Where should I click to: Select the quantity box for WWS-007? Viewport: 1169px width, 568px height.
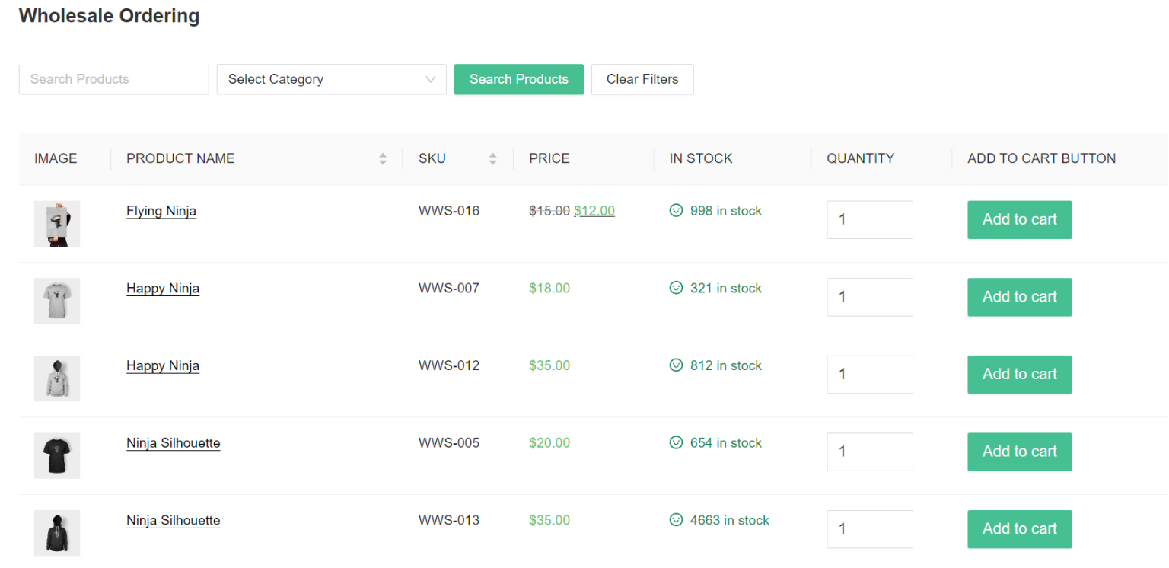pos(869,297)
